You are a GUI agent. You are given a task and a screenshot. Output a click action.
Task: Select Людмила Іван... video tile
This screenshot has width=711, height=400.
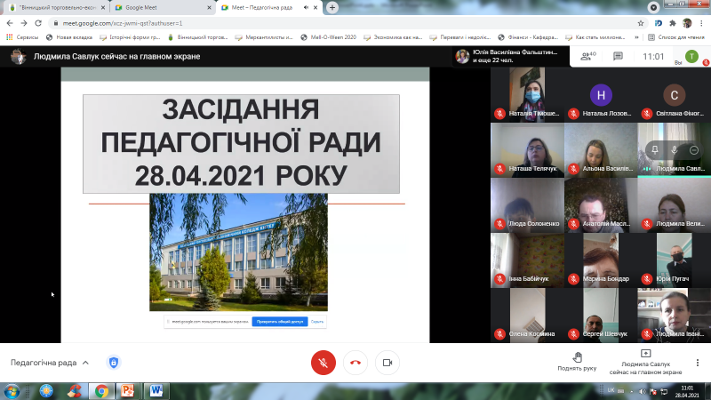tap(675, 316)
